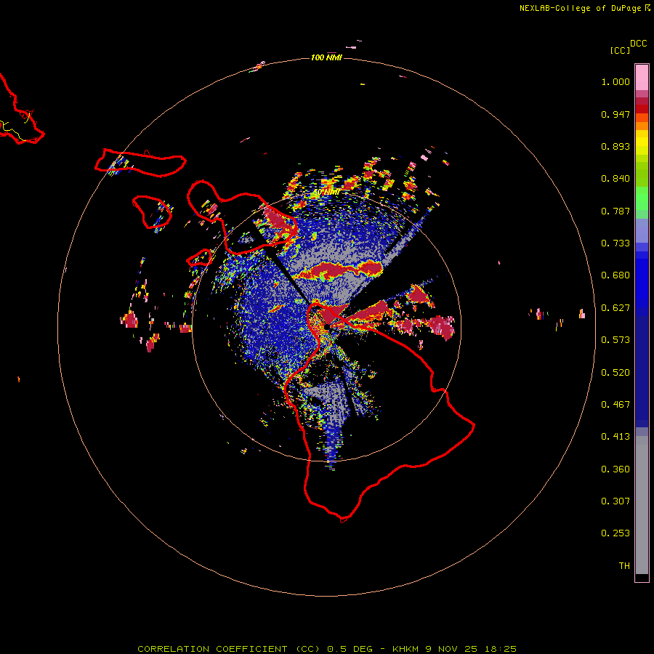Click the bright green color bar segment
Viewport: 654px width, 654px height.
642,198
